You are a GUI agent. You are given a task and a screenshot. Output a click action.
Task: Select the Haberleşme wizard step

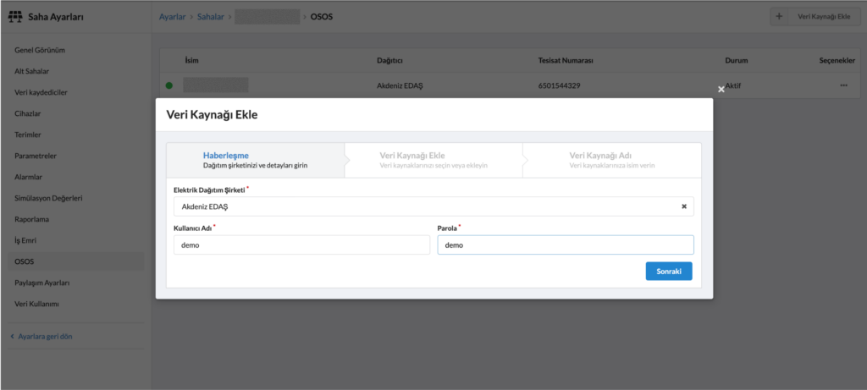click(x=255, y=160)
